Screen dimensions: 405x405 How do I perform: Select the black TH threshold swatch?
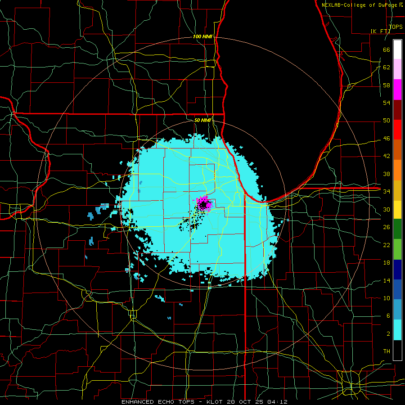pos(397,350)
